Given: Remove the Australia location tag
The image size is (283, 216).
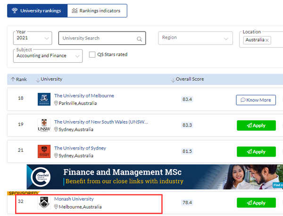Looking at the screenshot, I should click(267, 40).
